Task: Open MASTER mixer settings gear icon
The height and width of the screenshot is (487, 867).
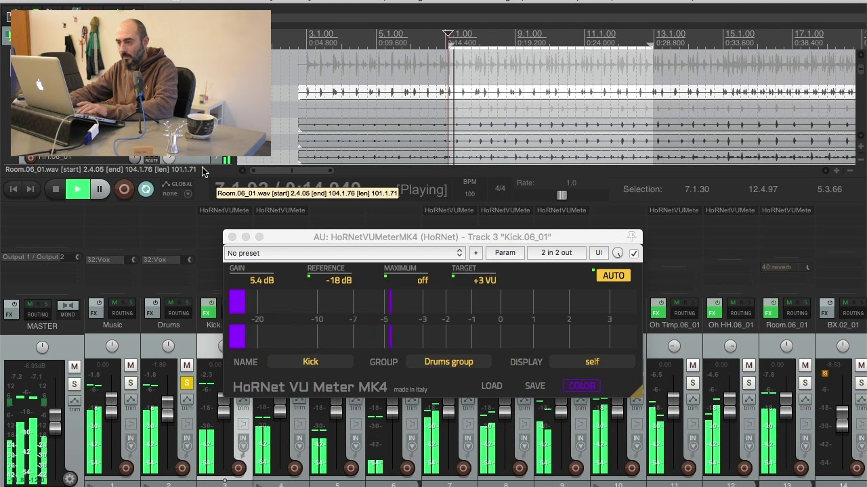Action: click(70, 479)
